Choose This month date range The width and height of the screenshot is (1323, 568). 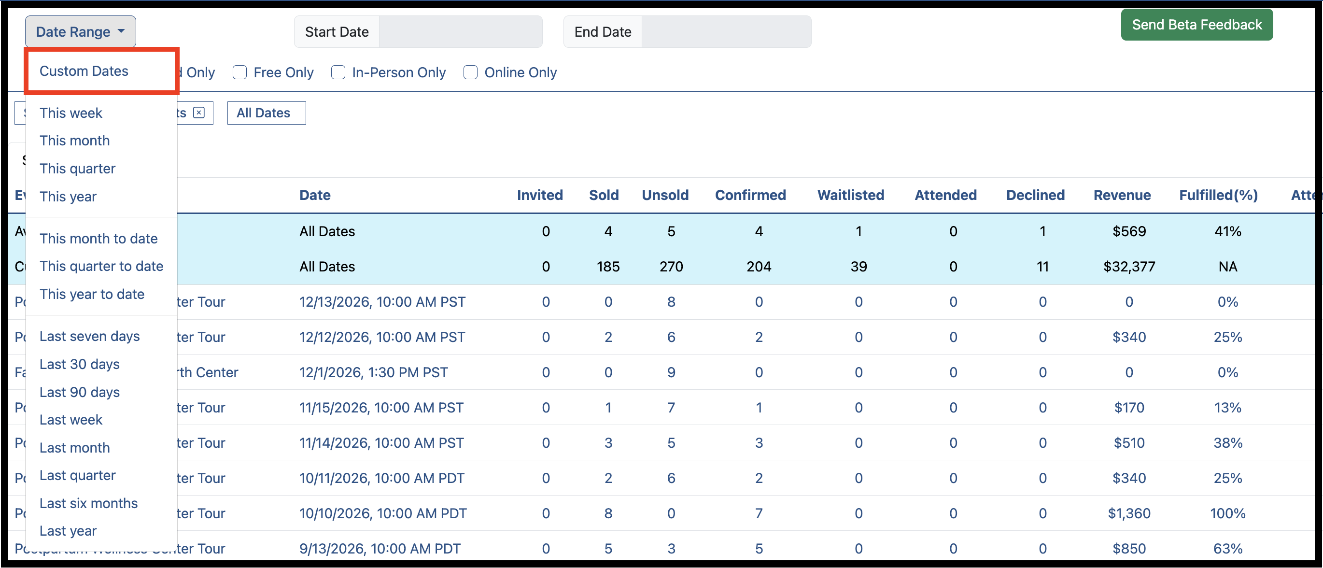click(x=74, y=141)
